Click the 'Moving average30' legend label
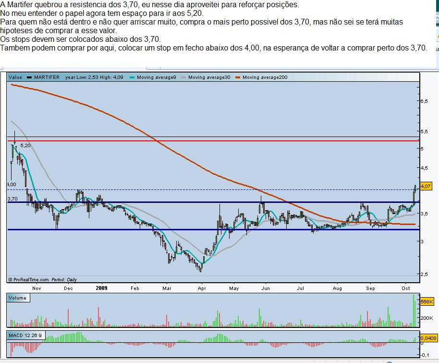Screen dimensions: 439x363 (209, 77)
